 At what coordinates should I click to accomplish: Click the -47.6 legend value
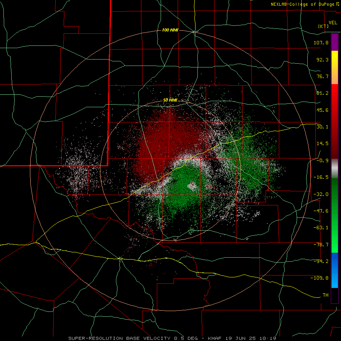click(321, 211)
